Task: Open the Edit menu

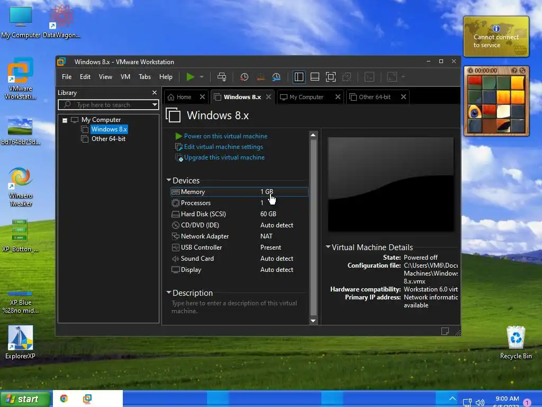Action: (x=85, y=77)
